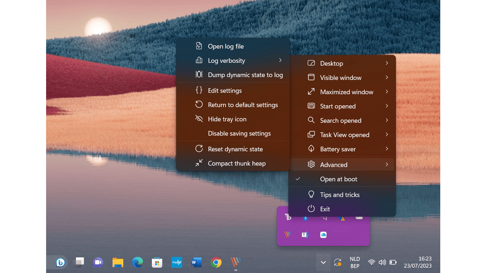Open File Explorer from the taskbar
Viewport: 486px width, 273px height.
point(118,263)
